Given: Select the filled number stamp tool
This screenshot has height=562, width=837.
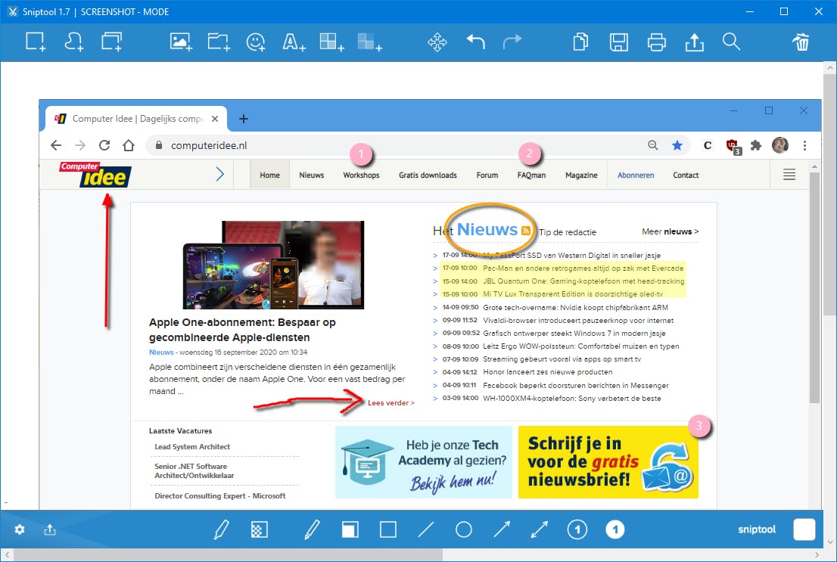Looking at the screenshot, I should (615, 529).
